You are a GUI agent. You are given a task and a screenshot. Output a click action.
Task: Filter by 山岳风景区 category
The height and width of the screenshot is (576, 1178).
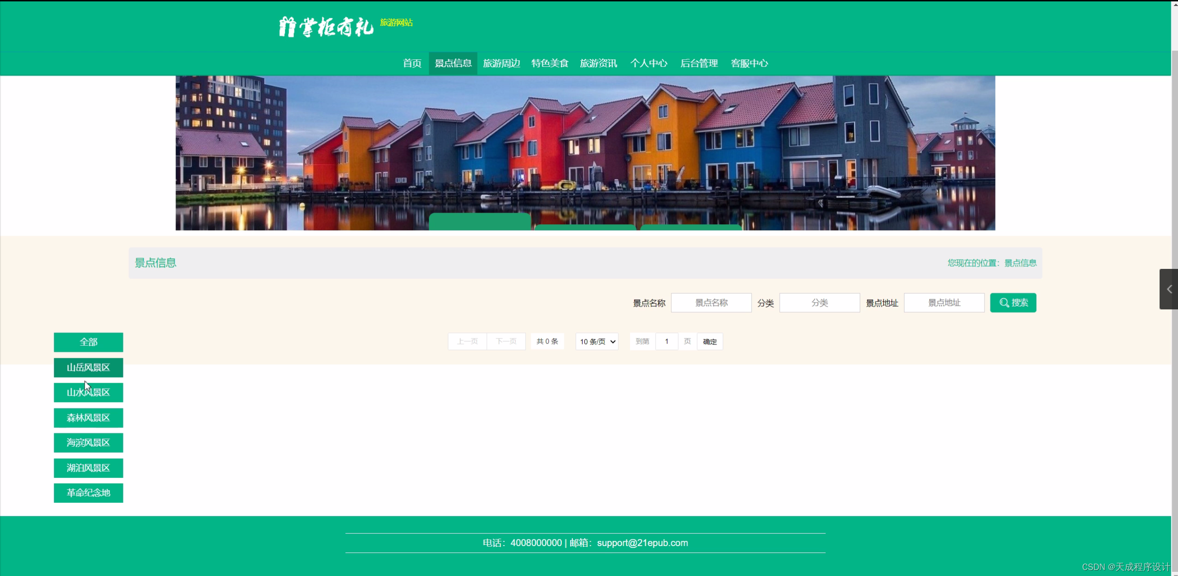(x=88, y=367)
